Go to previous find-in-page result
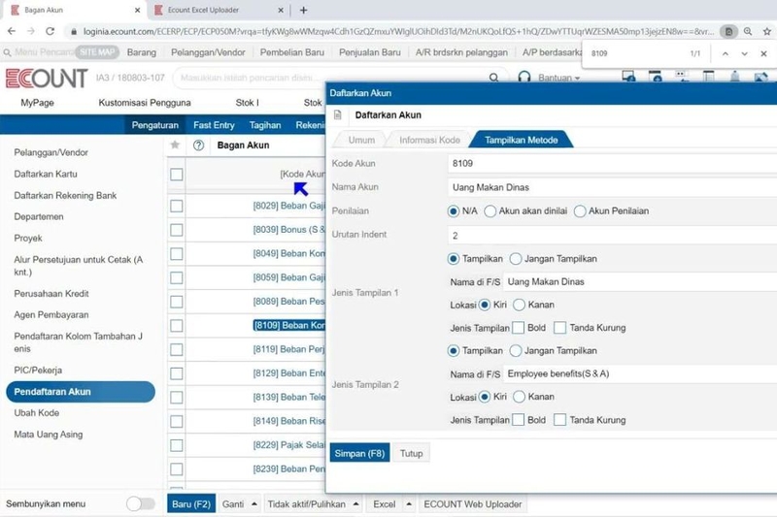777x517 pixels. click(x=726, y=53)
